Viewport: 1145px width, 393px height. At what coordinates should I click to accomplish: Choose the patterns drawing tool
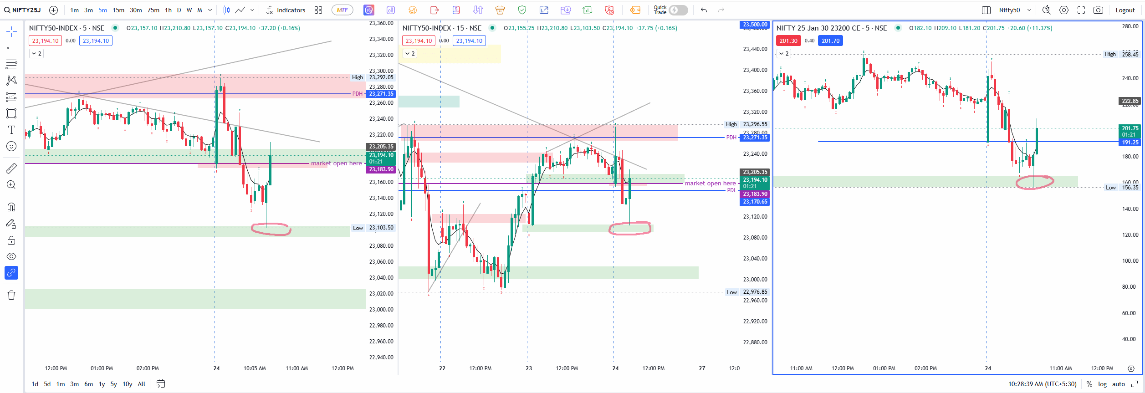[11, 81]
